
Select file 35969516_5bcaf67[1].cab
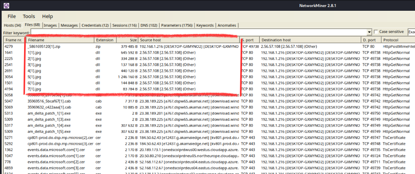[49, 101]
